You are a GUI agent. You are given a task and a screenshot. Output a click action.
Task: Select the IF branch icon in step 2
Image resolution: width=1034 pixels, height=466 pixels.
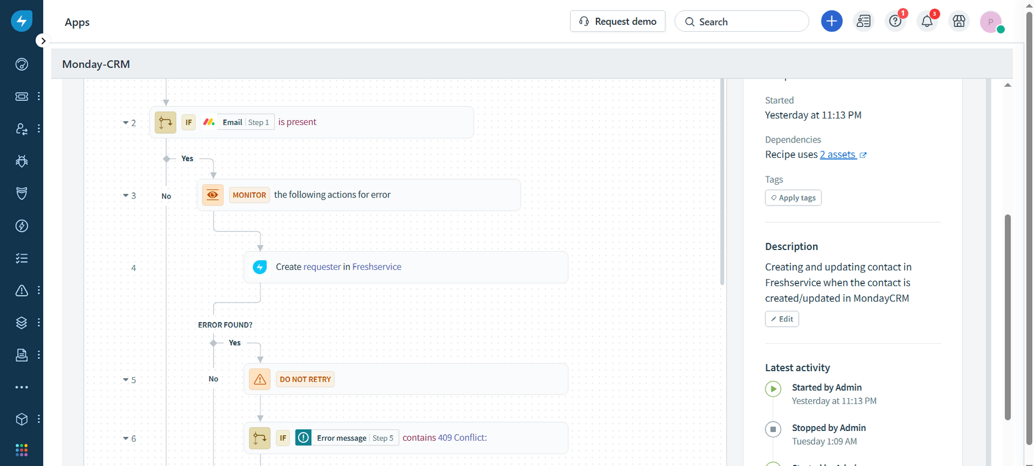[x=165, y=122]
